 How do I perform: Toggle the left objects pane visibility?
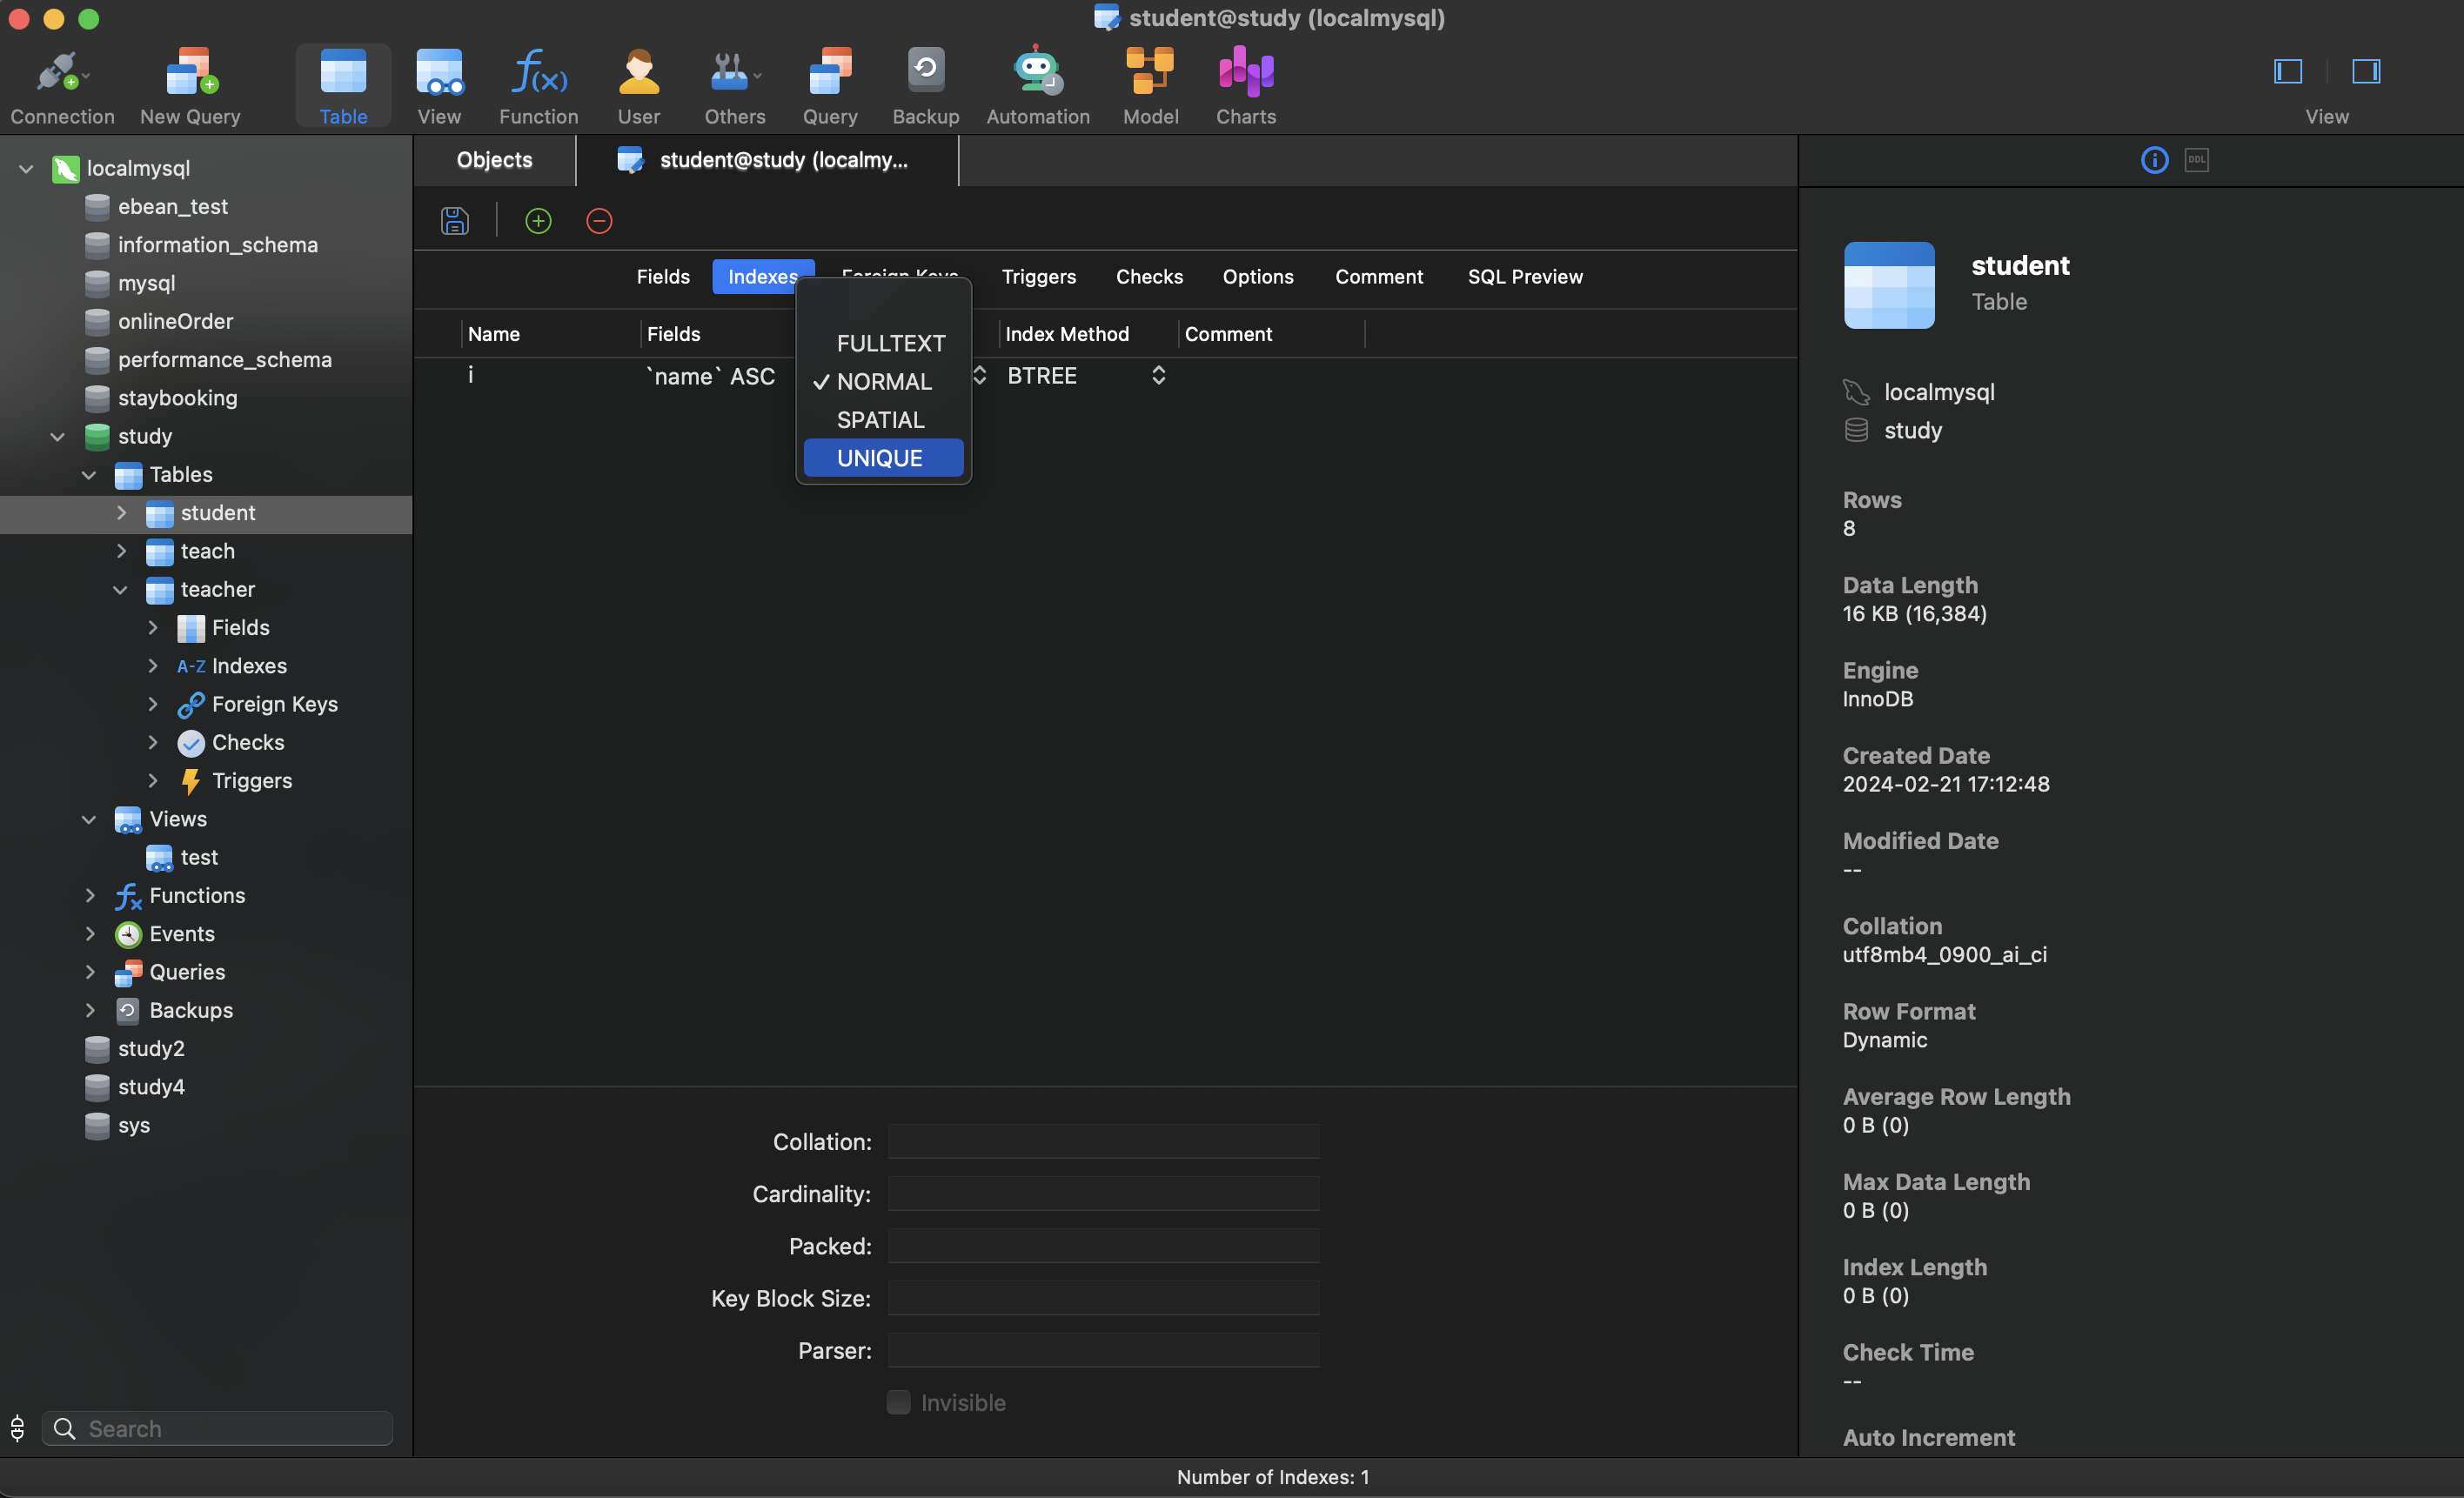click(2287, 71)
